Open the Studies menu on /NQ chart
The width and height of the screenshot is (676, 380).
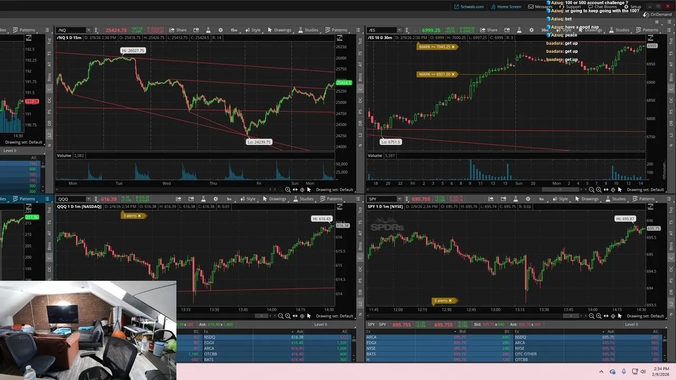point(308,30)
